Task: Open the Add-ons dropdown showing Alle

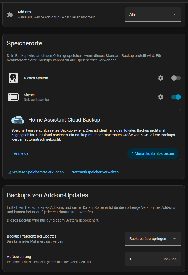Action: click(150, 14)
